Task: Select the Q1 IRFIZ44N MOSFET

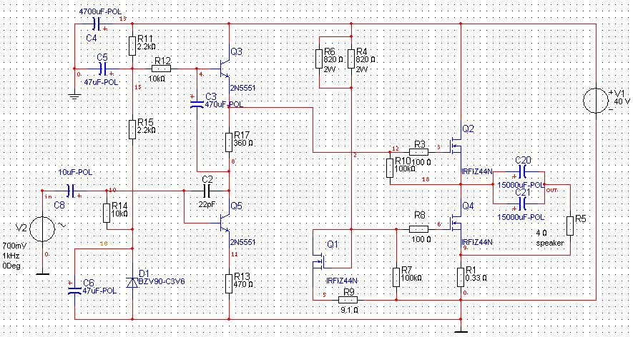Action: click(320, 261)
